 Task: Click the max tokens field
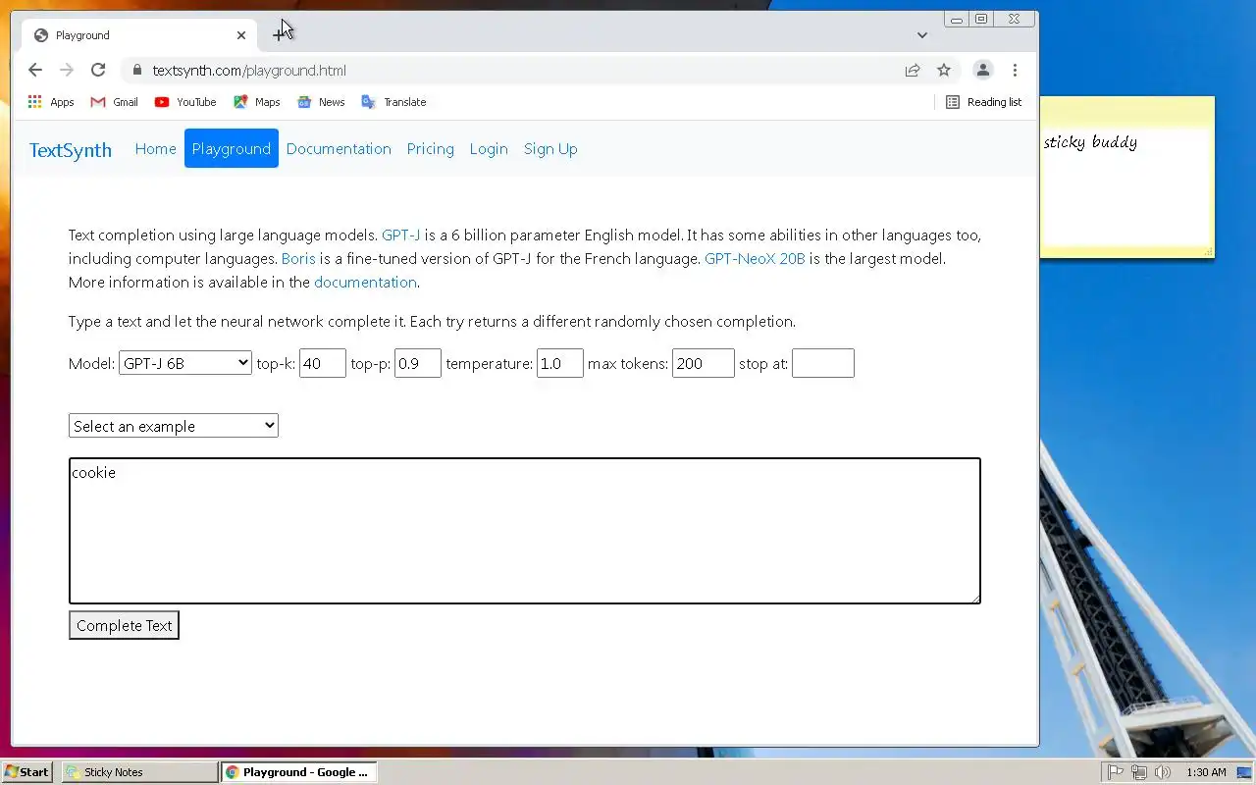pyautogui.click(x=704, y=363)
